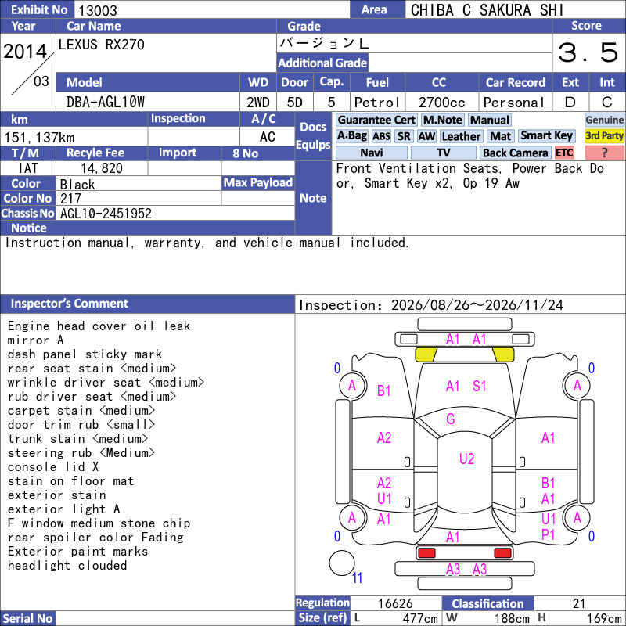Select the red ETC tag
Image resolution: width=626 pixels, height=626 pixels.
(x=564, y=153)
